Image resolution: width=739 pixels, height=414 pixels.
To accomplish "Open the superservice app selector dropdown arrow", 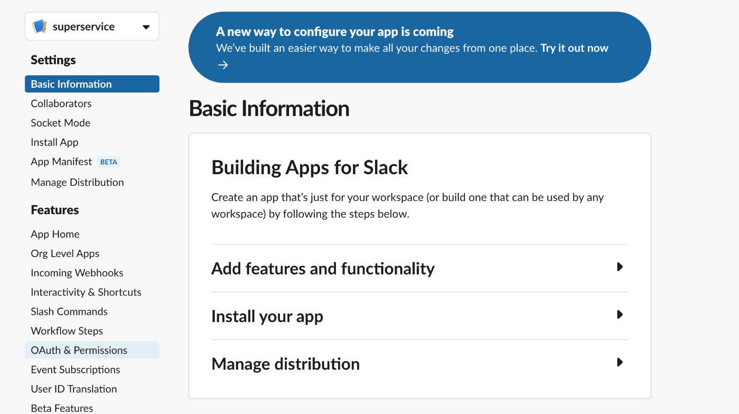I will click(146, 27).
